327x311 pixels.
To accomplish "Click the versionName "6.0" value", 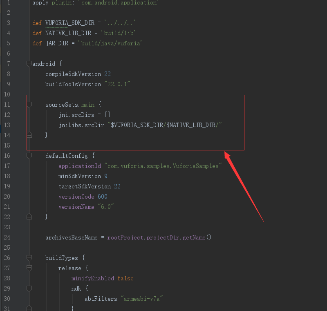I will click(106, 207).
